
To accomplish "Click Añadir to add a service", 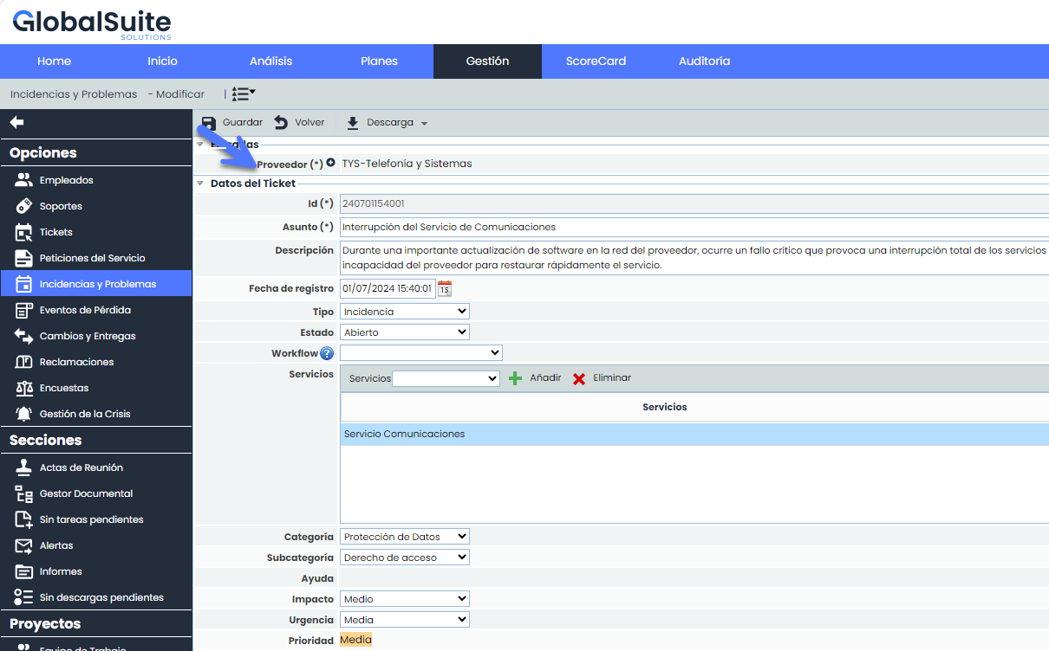I will (x=545, y=378).
